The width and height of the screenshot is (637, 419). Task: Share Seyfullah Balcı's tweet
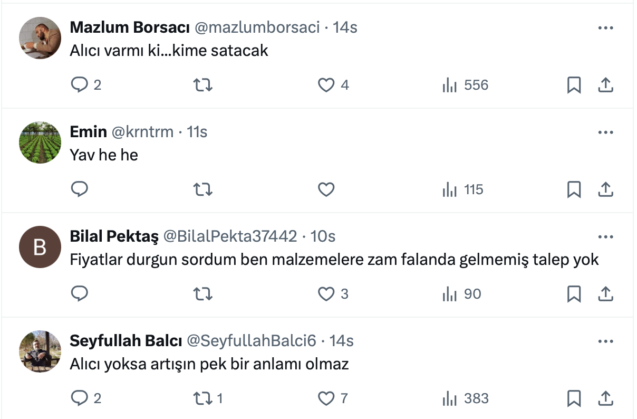[x=606, y=398]
